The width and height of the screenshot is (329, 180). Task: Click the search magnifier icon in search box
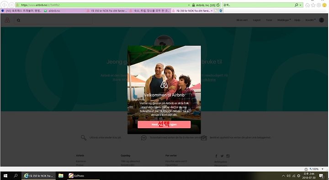pos(296,5)
